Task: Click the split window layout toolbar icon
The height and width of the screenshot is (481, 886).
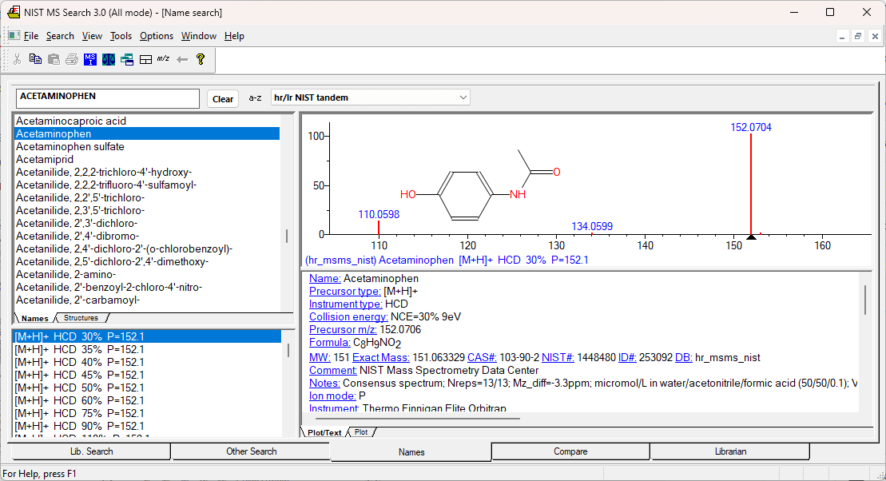Action: point(145,60)
